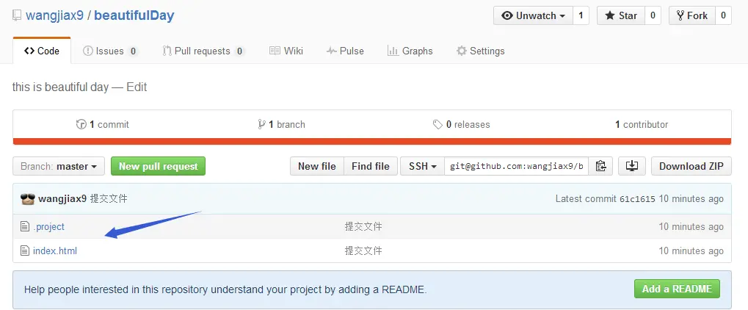This screenshot has height=310, width=748.
Task: Open commit author wangjiax9 link
Action: pos(62,198)
